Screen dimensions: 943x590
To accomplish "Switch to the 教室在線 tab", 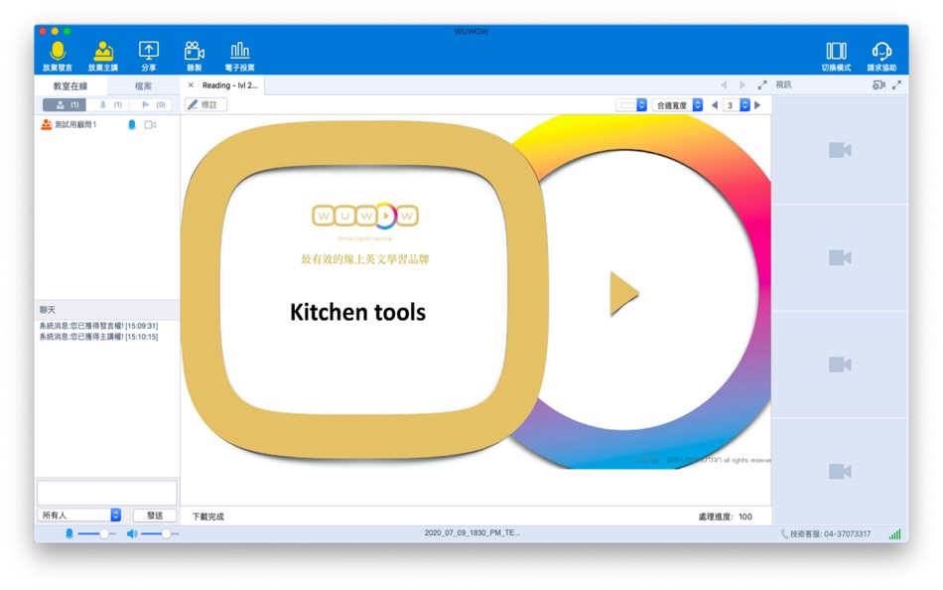I will (70, 86).
